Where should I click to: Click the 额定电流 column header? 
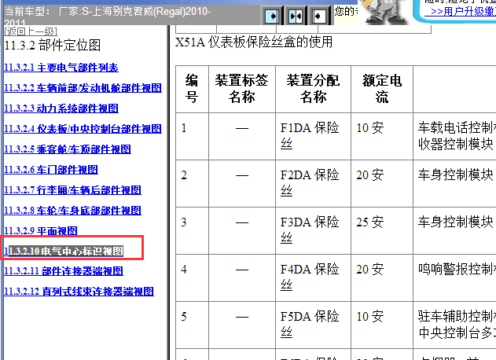pos(382,89)
